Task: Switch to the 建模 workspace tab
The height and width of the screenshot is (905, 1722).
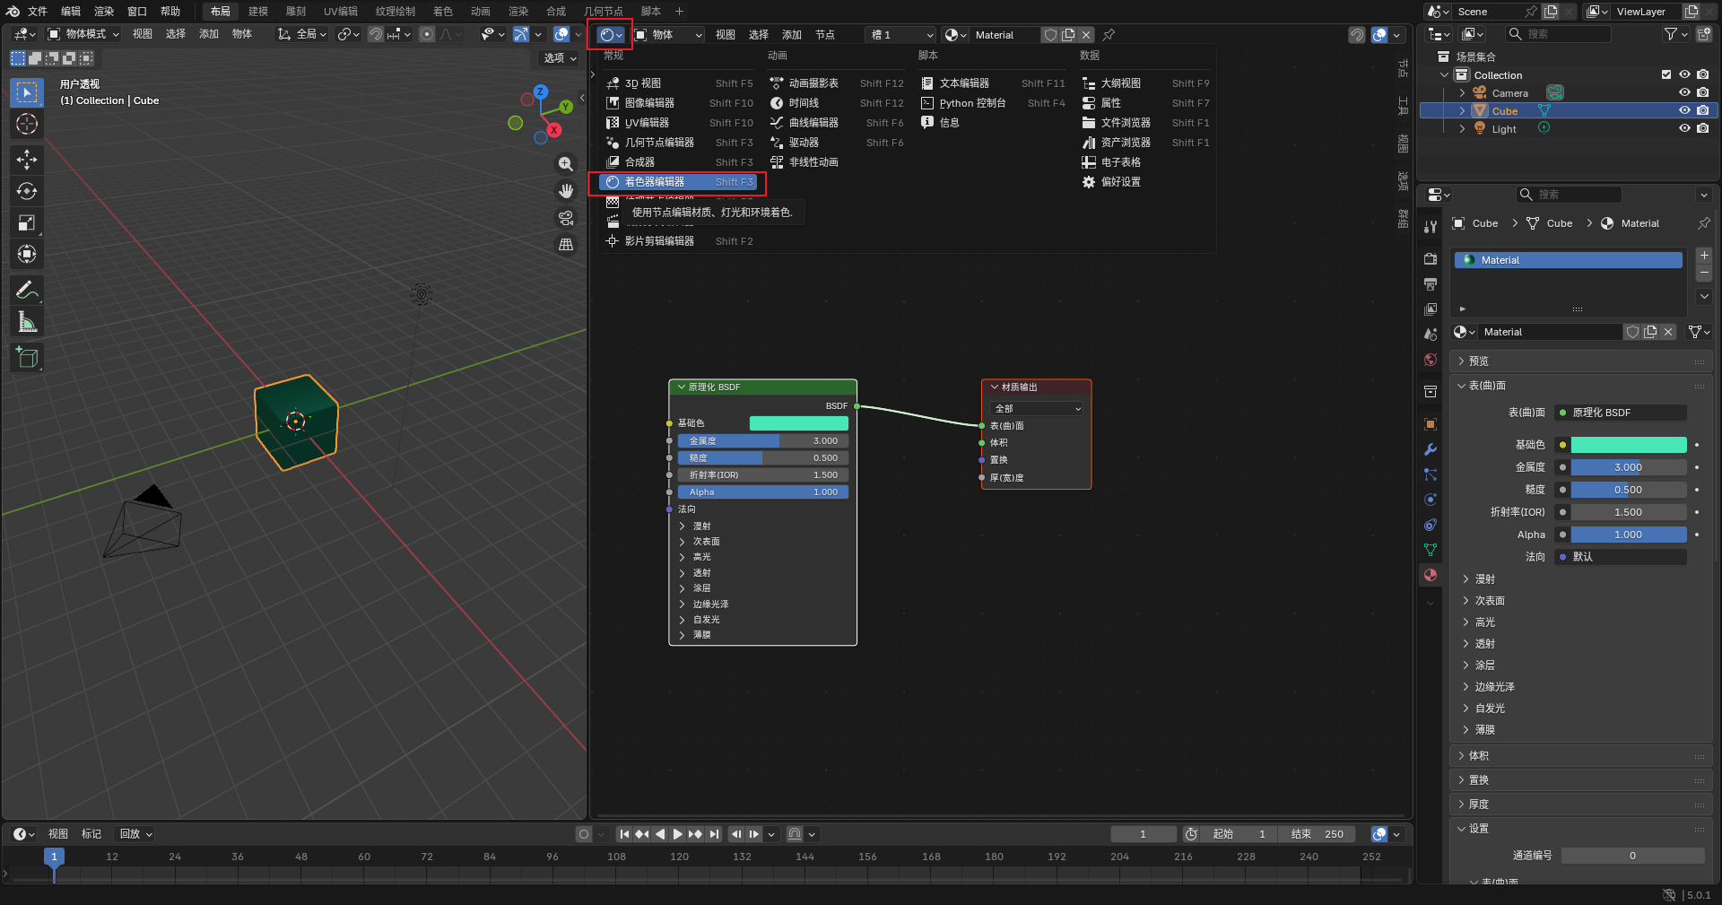Action: point(258,11)
